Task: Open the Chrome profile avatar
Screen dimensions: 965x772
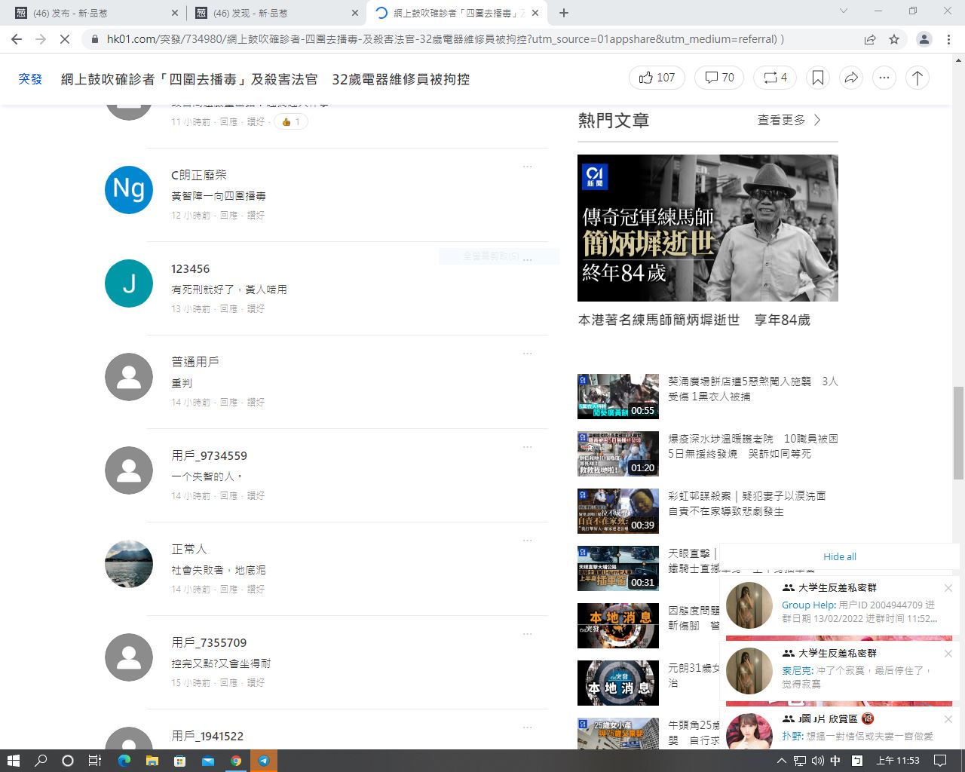Action: 924,39
